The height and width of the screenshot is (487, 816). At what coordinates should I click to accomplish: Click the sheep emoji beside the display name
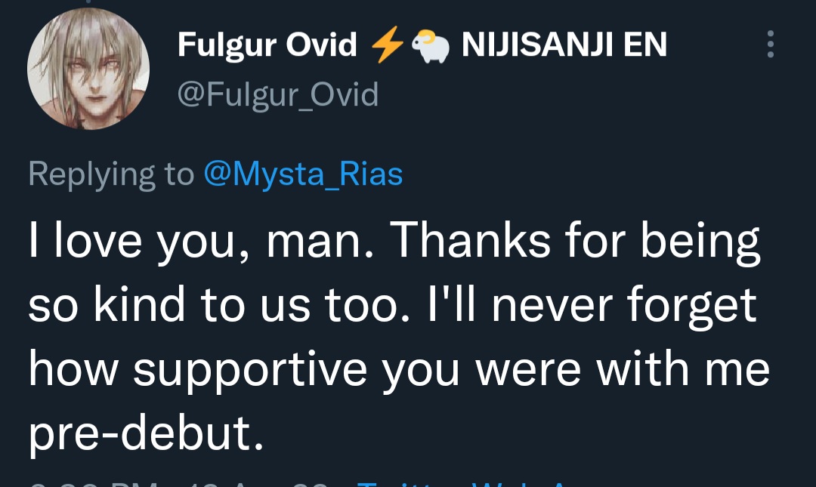click(431, 48)
